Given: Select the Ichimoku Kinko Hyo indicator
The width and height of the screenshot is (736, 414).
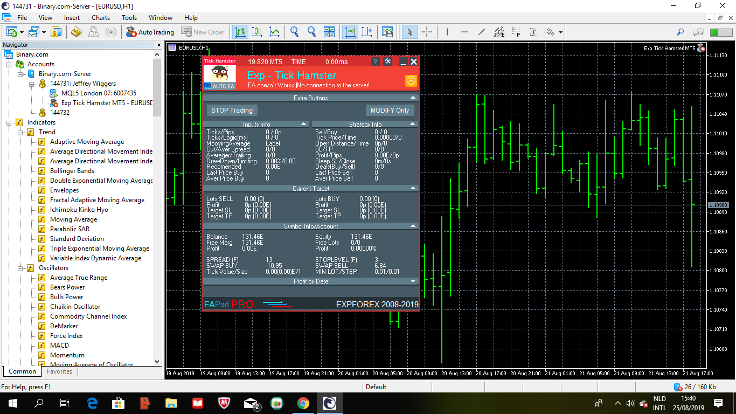Looking at the screenshot, I should click(79, 210).
